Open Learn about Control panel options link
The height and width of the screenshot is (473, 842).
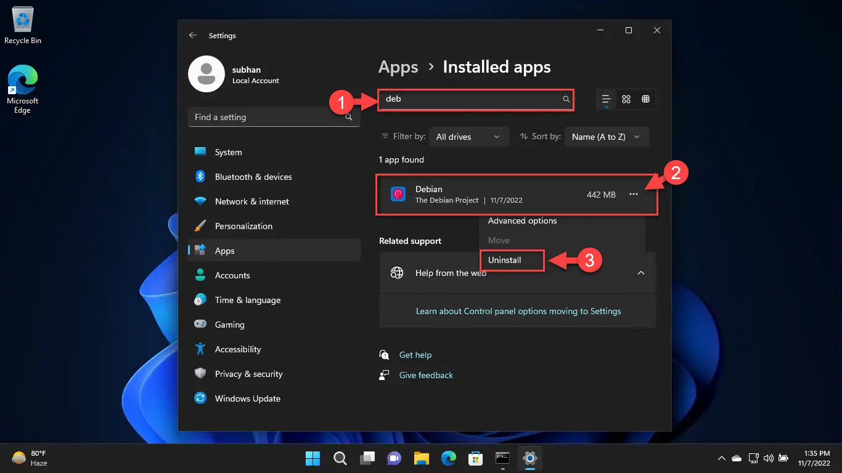518,311
